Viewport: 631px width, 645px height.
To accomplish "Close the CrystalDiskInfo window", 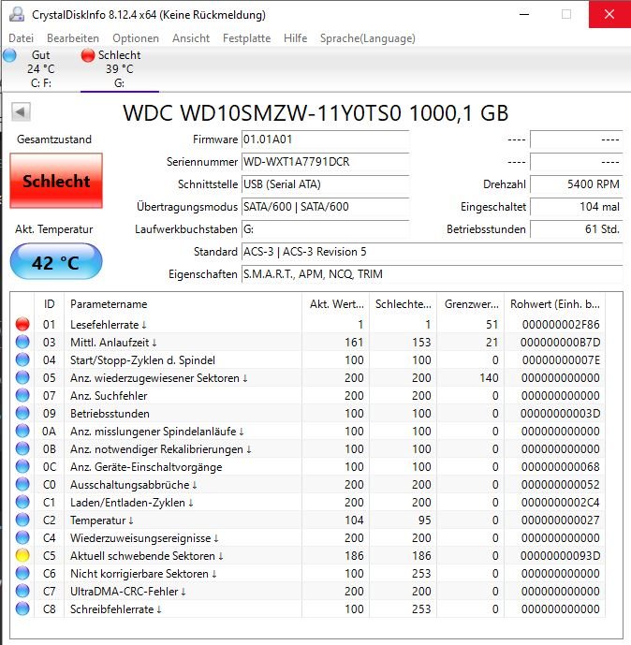I will pos(609,14).
